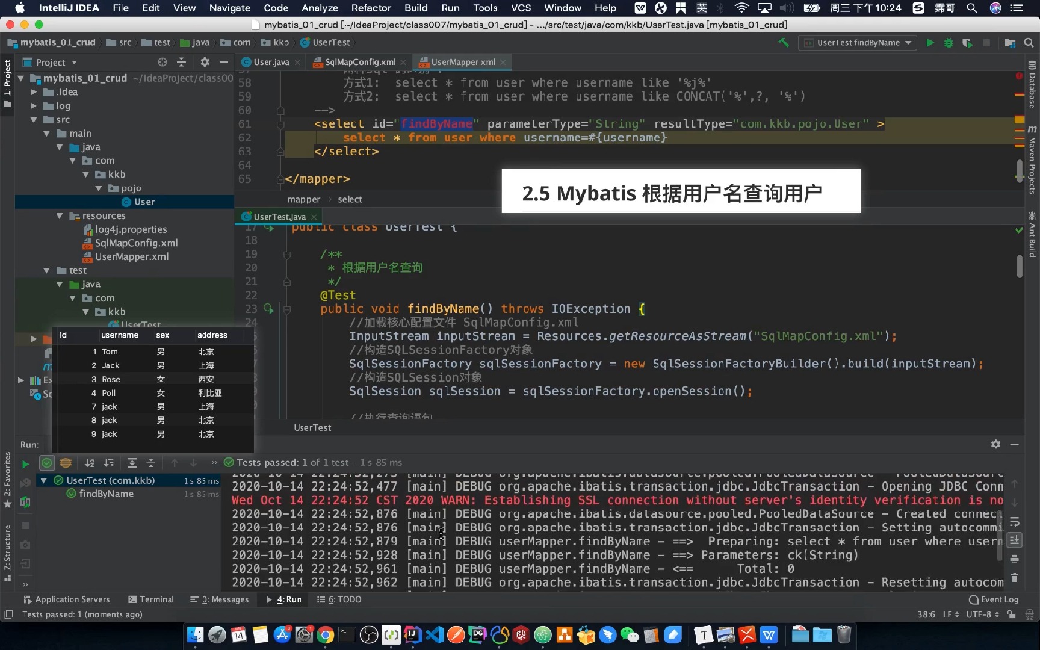
Task: Open 0: Messages tool window
Action: coord(219,599)
